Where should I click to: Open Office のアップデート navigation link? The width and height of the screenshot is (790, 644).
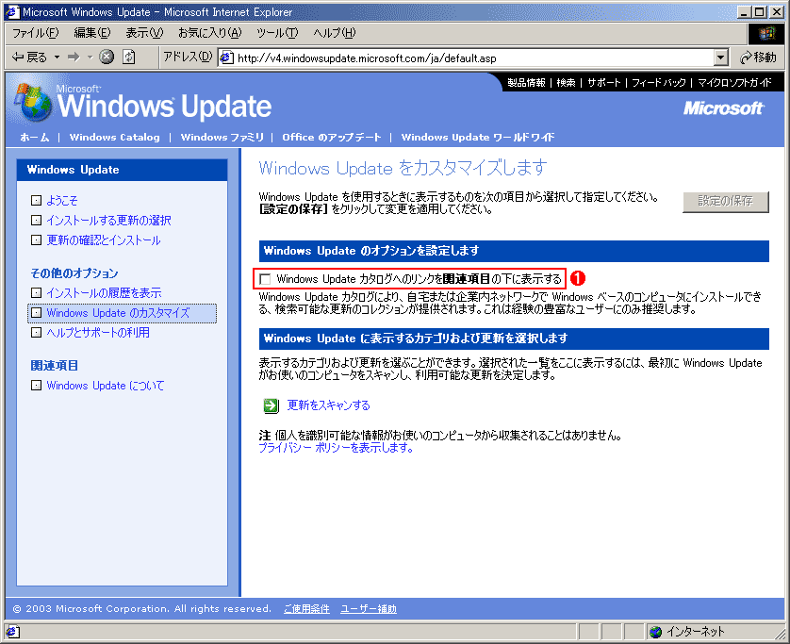point(332,137)
